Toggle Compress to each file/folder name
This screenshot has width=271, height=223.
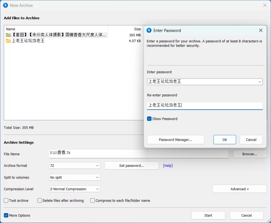point(92,201)
